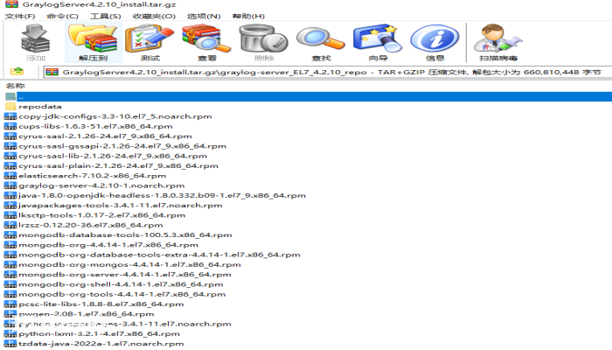Select pwgen-2.08-1.el7.x86_64.rpm
The image size is (612, 350).
pos(87,313)
